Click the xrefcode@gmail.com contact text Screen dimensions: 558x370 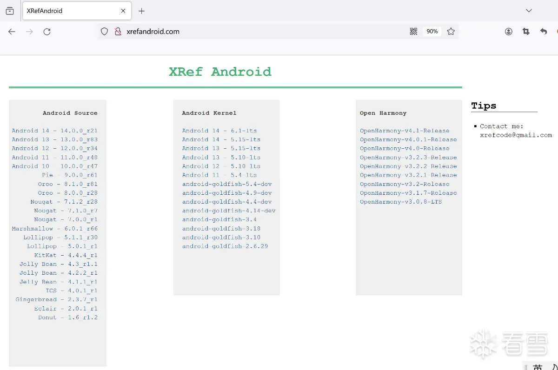516,135
